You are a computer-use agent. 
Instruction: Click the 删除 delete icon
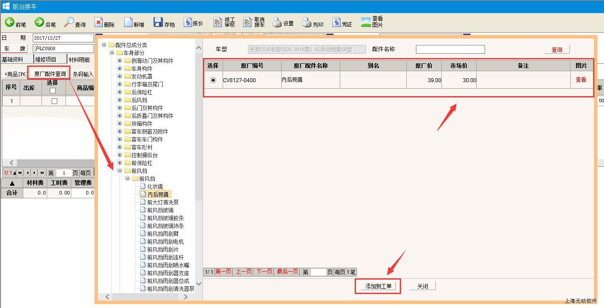99,22
